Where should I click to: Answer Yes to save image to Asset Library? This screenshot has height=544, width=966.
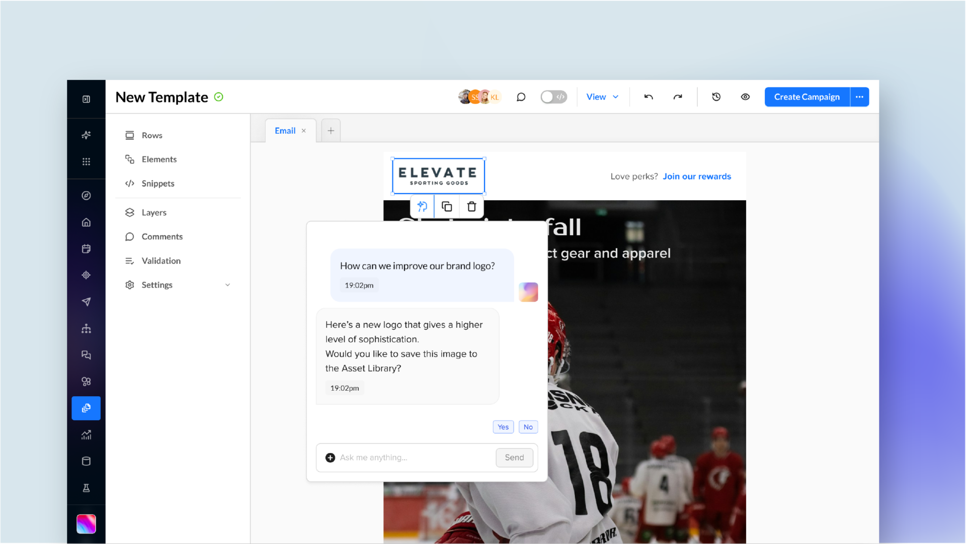point(503,426)
